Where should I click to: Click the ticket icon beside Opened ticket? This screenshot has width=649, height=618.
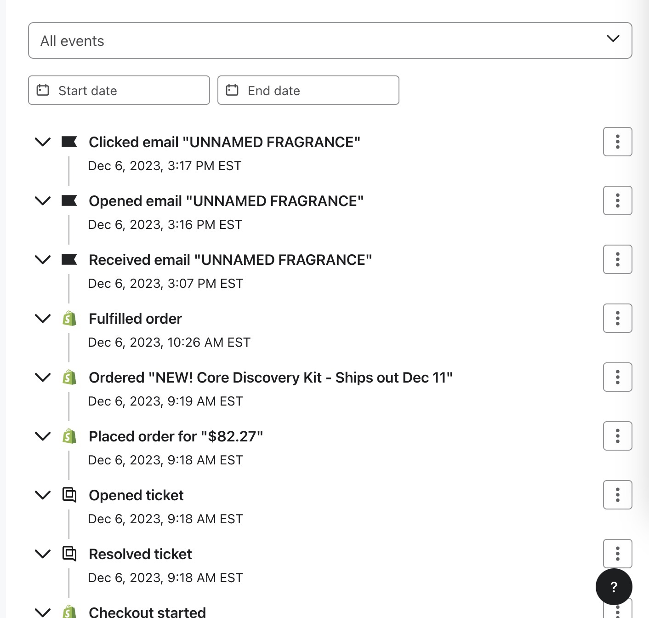click(69, 495)
